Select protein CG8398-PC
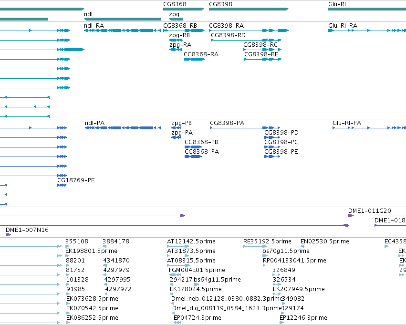The image size is (406, 325). 272,147
